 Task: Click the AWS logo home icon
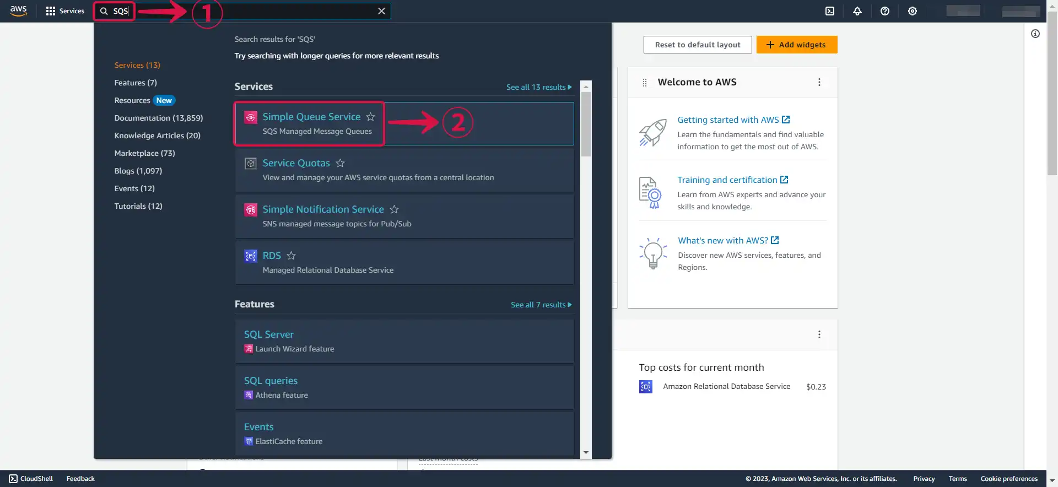click(19, 11)
